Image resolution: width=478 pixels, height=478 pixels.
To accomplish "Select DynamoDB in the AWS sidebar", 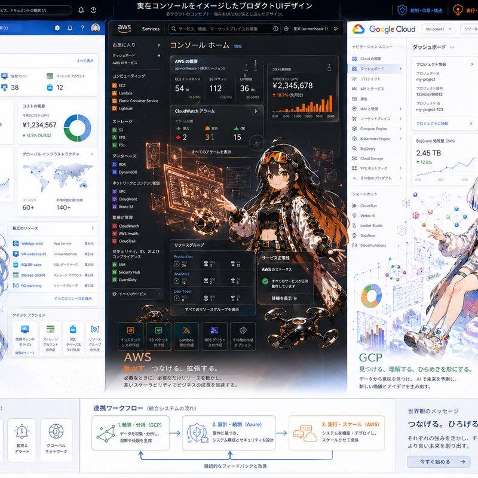I will pos(128,172).
